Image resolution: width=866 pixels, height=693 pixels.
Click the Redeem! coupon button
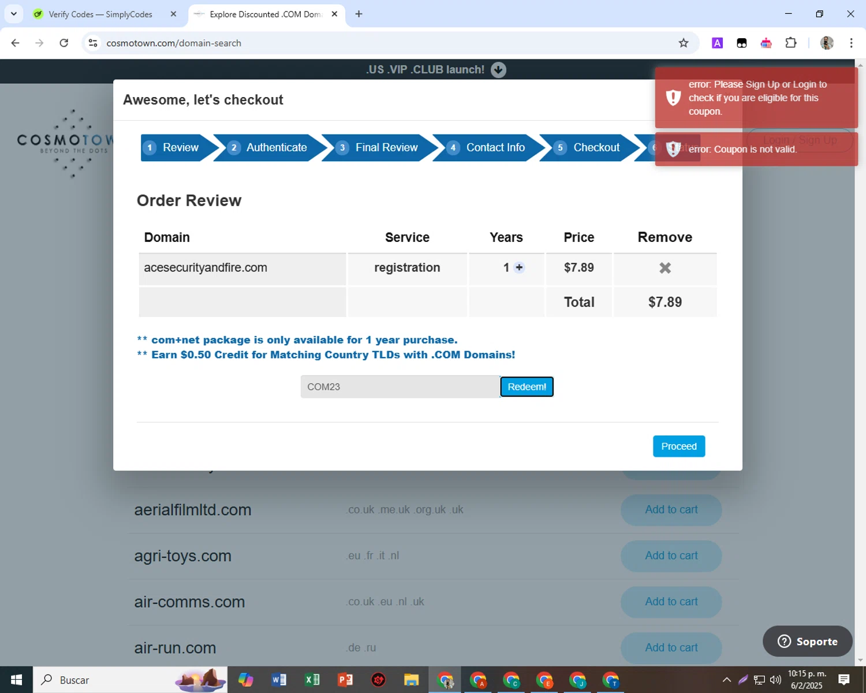click(527, 387)
